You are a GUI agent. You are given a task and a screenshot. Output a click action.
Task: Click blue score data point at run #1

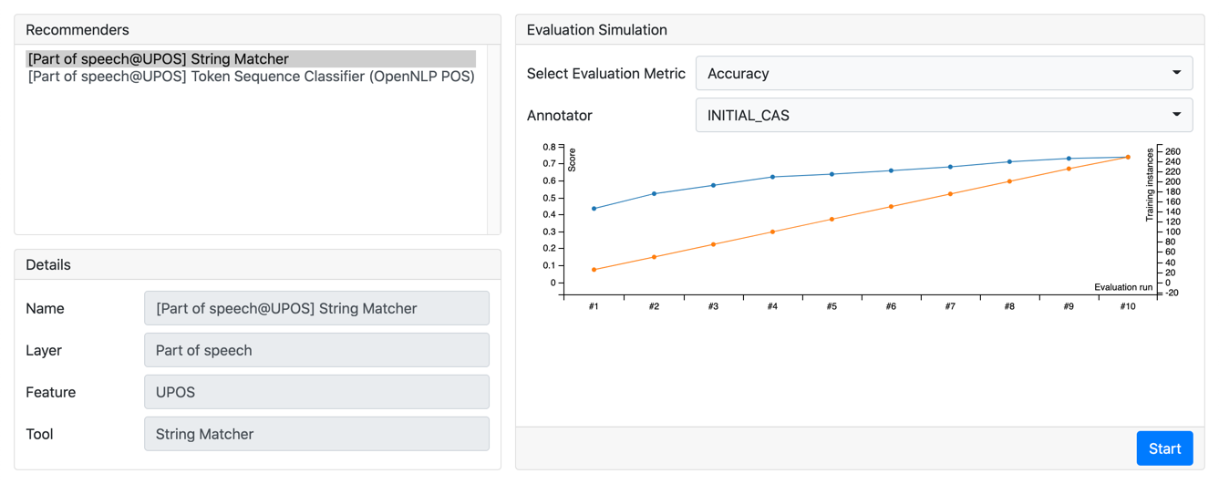tap(594, 209)
